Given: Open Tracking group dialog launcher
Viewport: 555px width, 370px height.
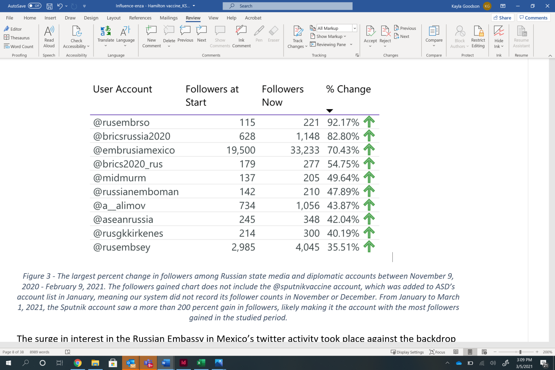Looking at the screenshot, I should tap(357, 55).
